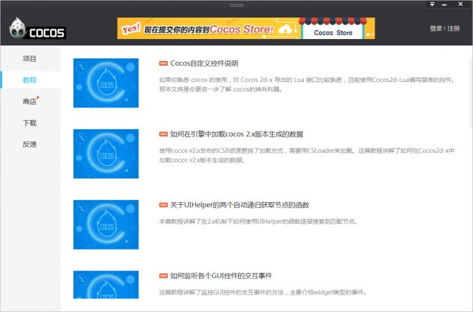The width and height of the screenshot is (473, 312).
Task: Open thumbnail for 加载cocos 2.x版本 tutorial
Action: coord(106,153)
